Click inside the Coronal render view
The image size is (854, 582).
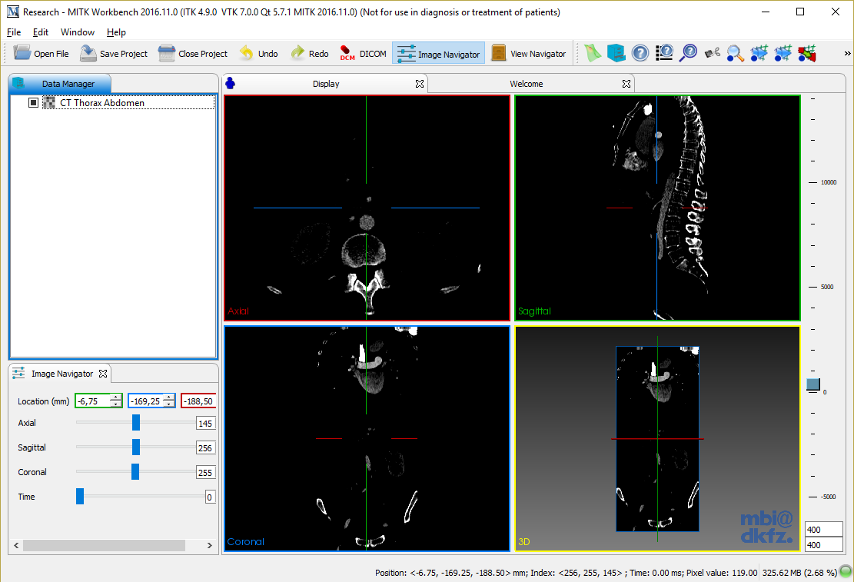tap(367, 438)
